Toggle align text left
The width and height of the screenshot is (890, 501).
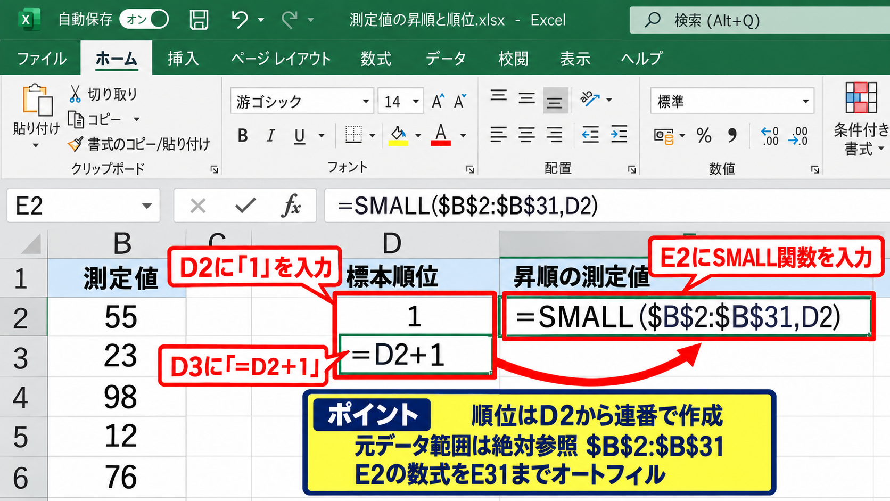click(x=499, y=135)
